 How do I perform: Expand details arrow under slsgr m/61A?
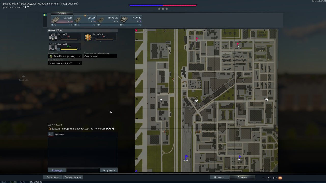[100, 41]
